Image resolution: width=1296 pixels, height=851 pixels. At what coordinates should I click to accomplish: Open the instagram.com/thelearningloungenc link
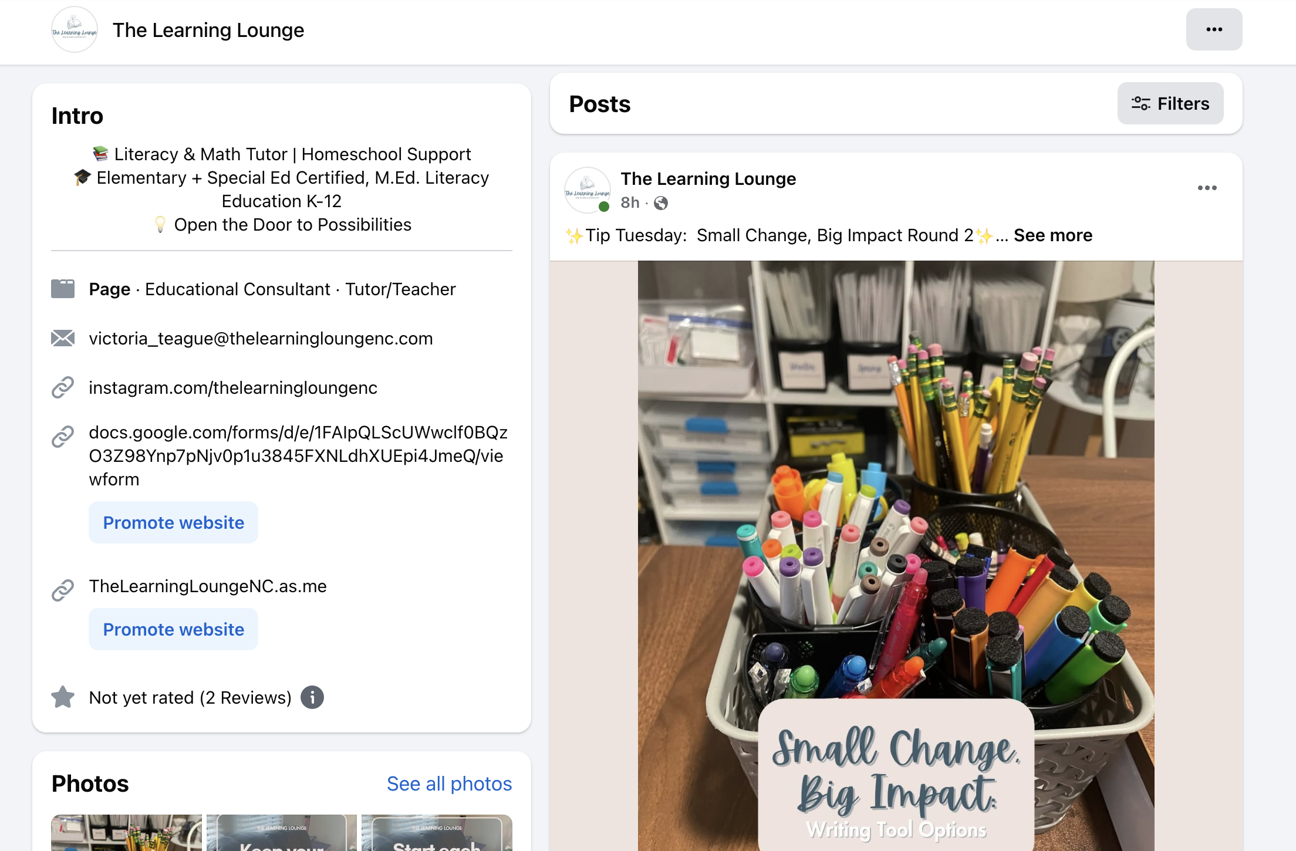click(233, 387)
